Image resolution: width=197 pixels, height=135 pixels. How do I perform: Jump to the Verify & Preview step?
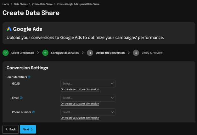click(152, 53)
